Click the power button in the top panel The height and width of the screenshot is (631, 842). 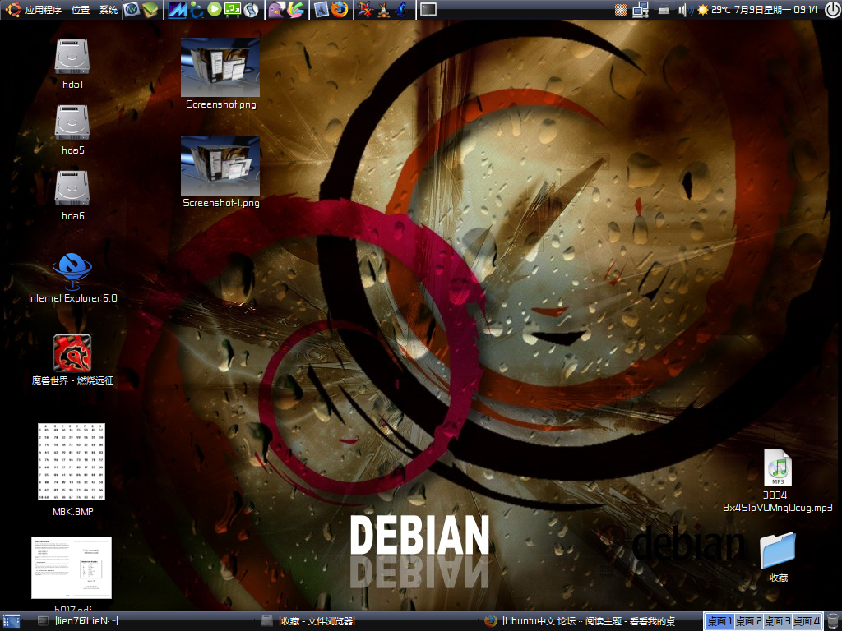(x=831, y=10)
